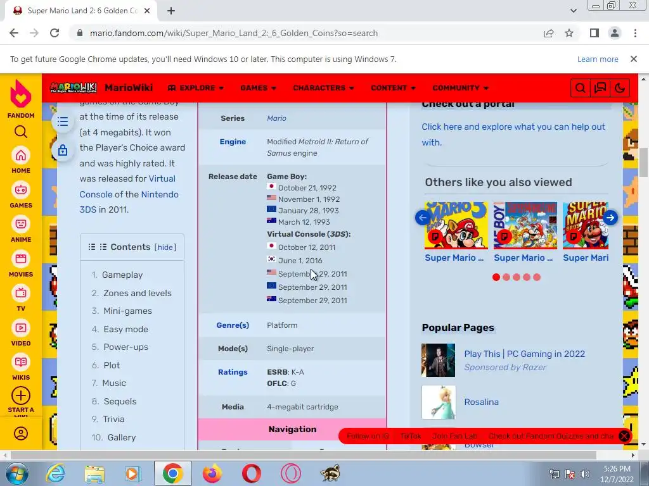
Task: Open Super Mario Bros 3 thumbnail
Action: click(456, 226)
